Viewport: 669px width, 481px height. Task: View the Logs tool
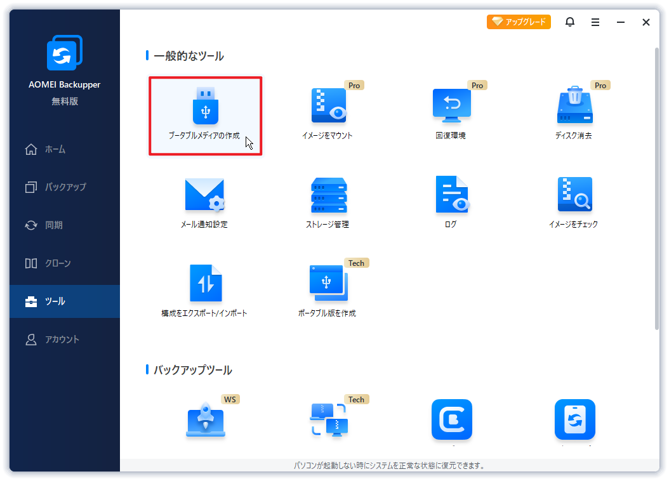click(x=451, y=202)
